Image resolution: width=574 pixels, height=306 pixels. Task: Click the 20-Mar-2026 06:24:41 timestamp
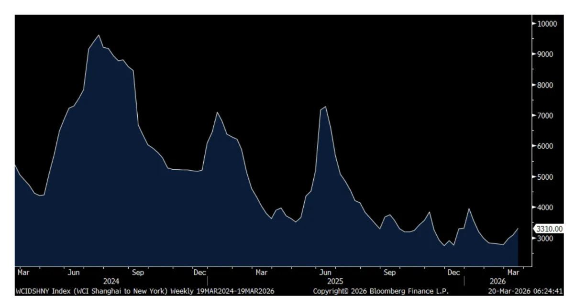pyautogui.click(x=525, y=291)
